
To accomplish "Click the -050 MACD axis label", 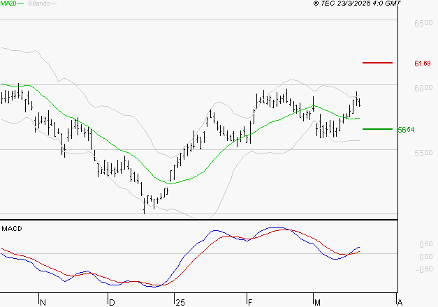I will (x=424, y=269).
